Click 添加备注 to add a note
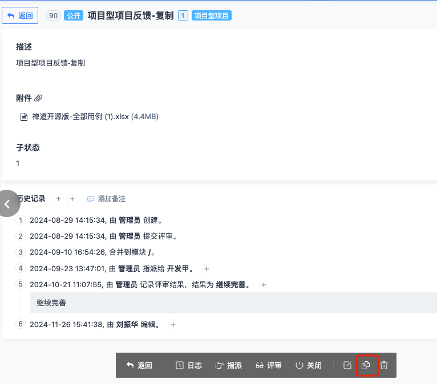437x384 pixels. pyautogui.click(x=111, y=199)
